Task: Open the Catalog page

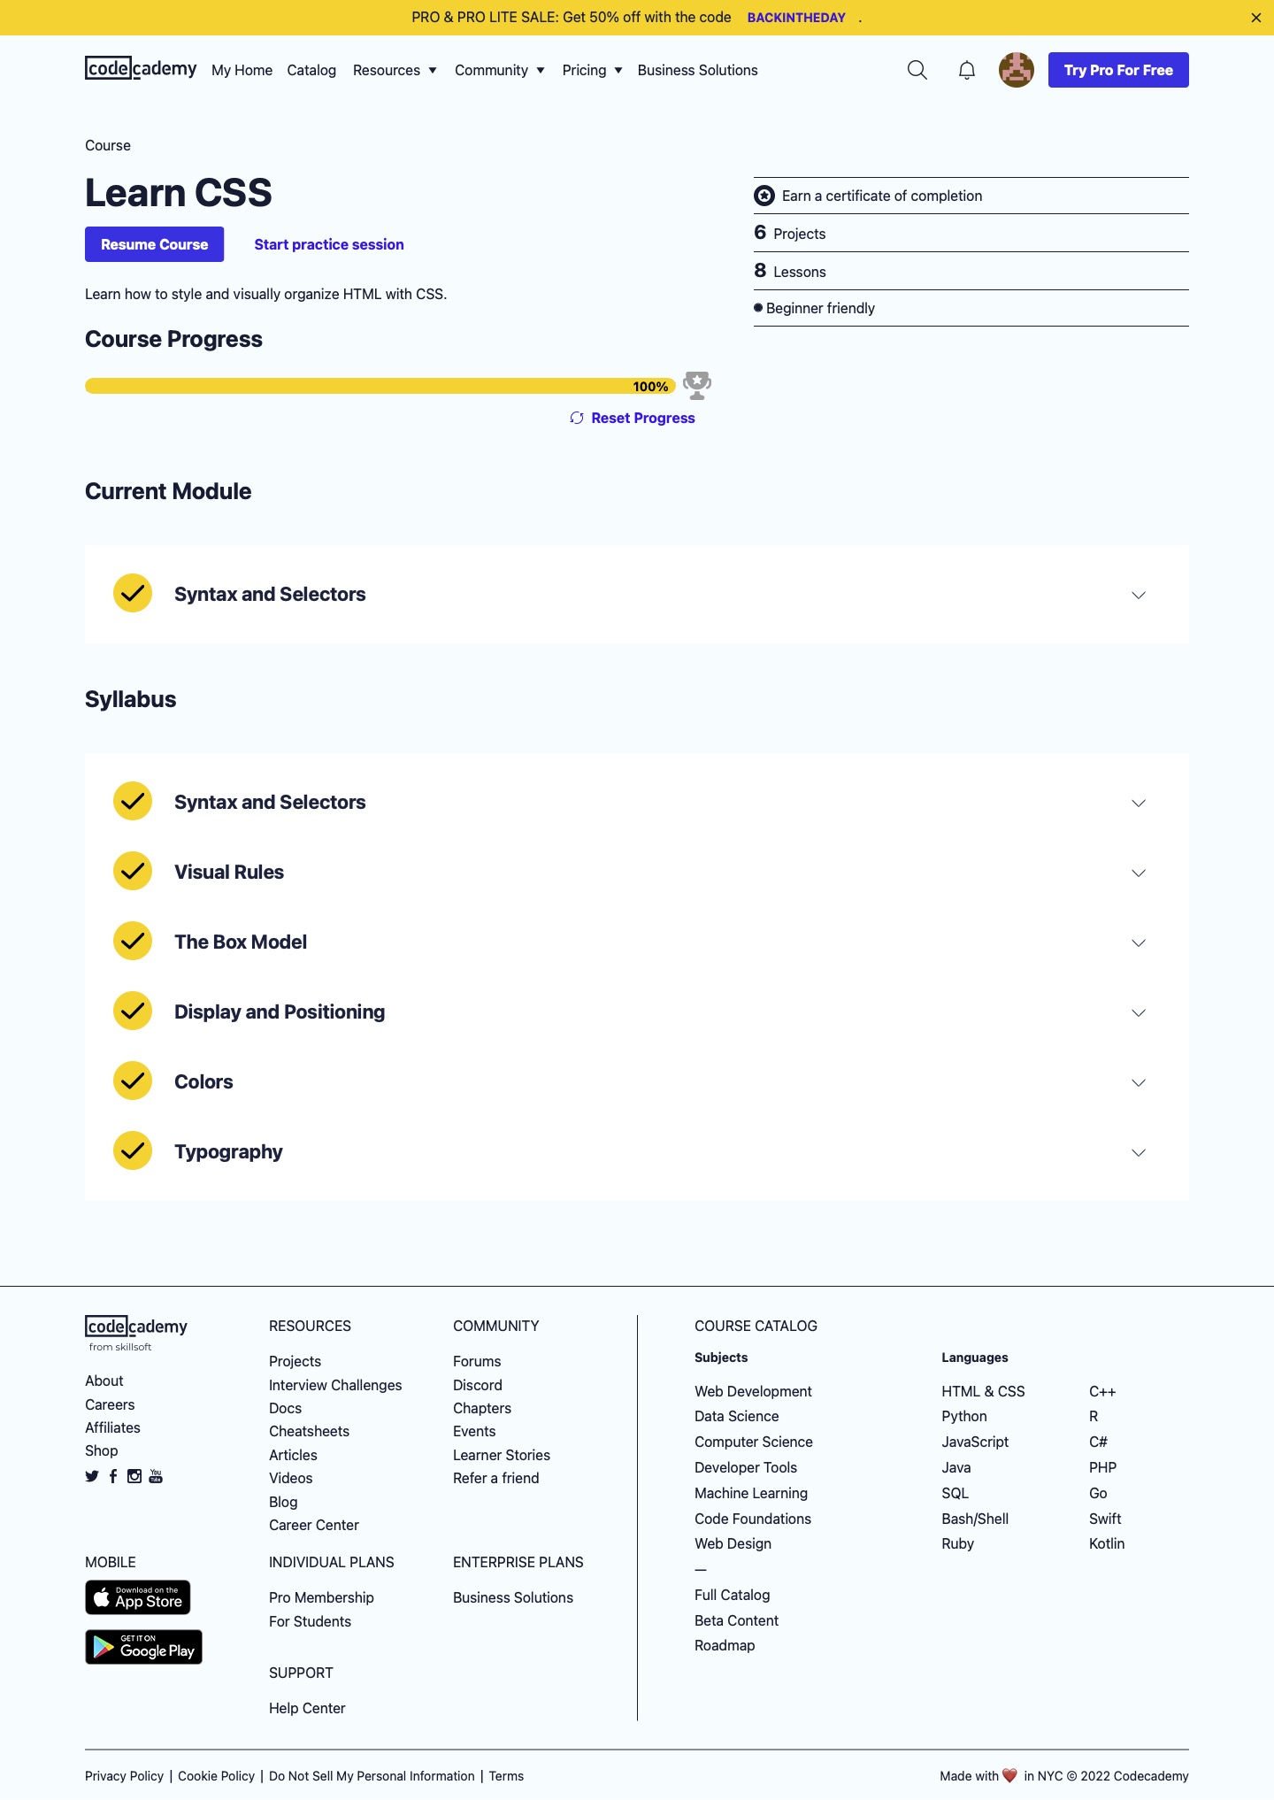Action: 311,70
